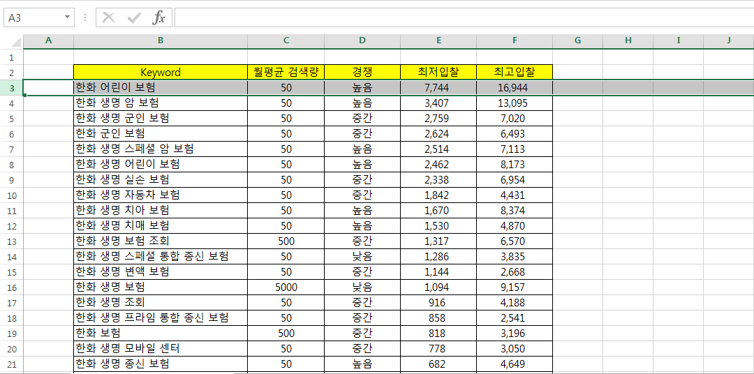
Task: Click competition cell 낮음 in row 14
Action: 362,256
